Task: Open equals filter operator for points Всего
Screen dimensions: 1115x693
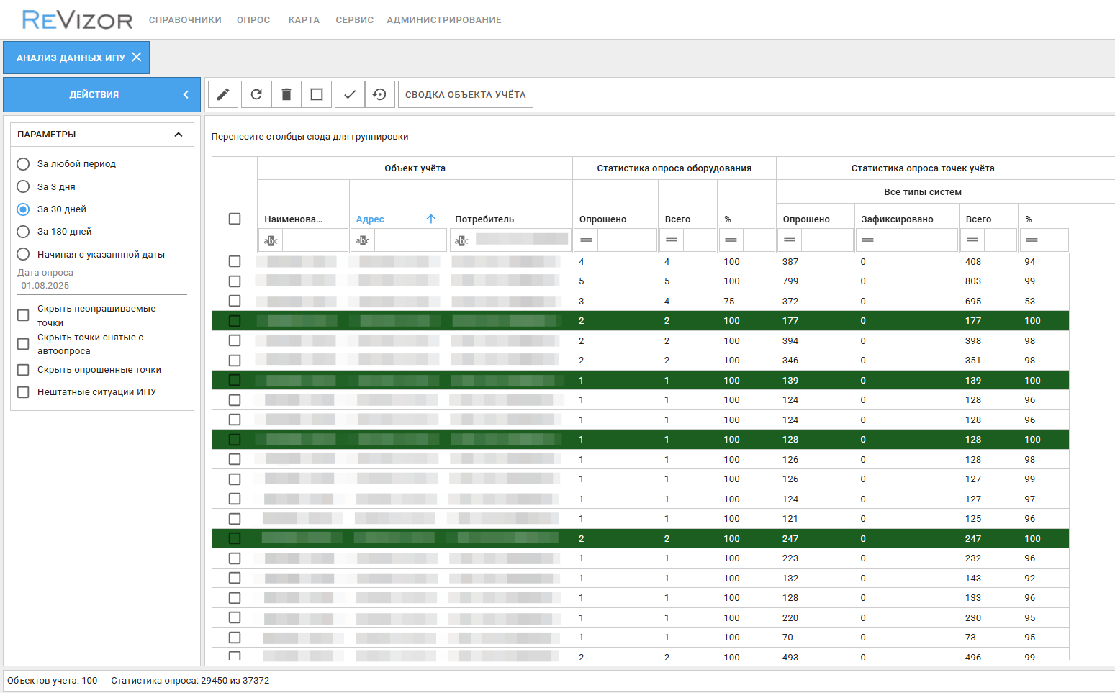Action: point(972,240)
